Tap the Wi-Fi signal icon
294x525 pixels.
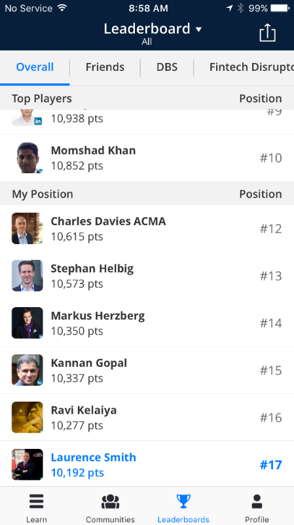62,8
